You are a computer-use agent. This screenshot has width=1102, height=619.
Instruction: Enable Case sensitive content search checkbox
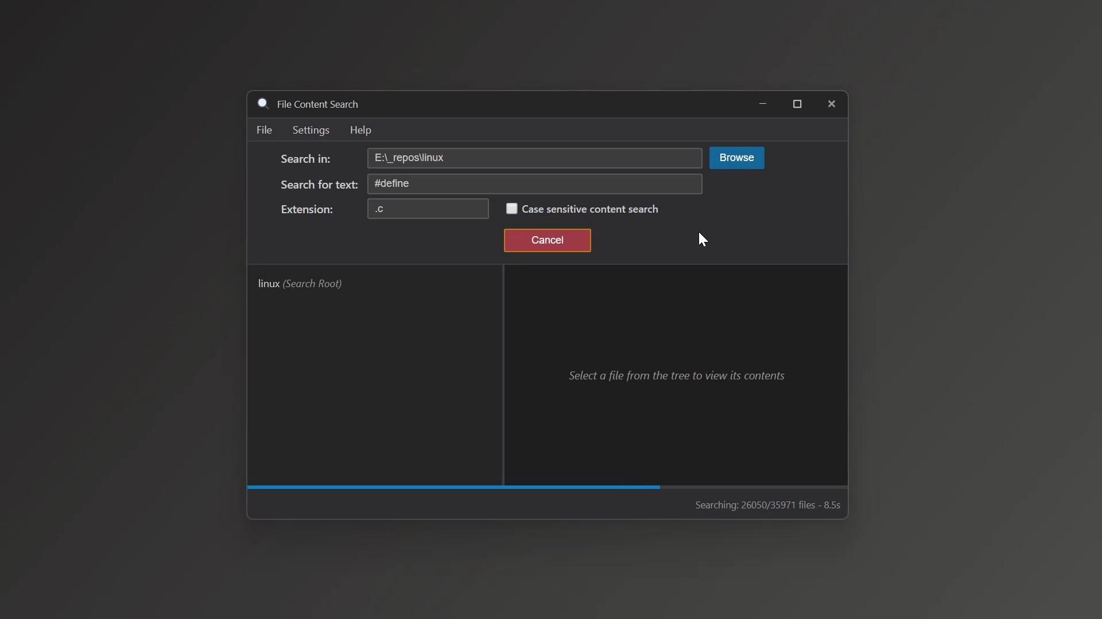(x=511, y=209)
